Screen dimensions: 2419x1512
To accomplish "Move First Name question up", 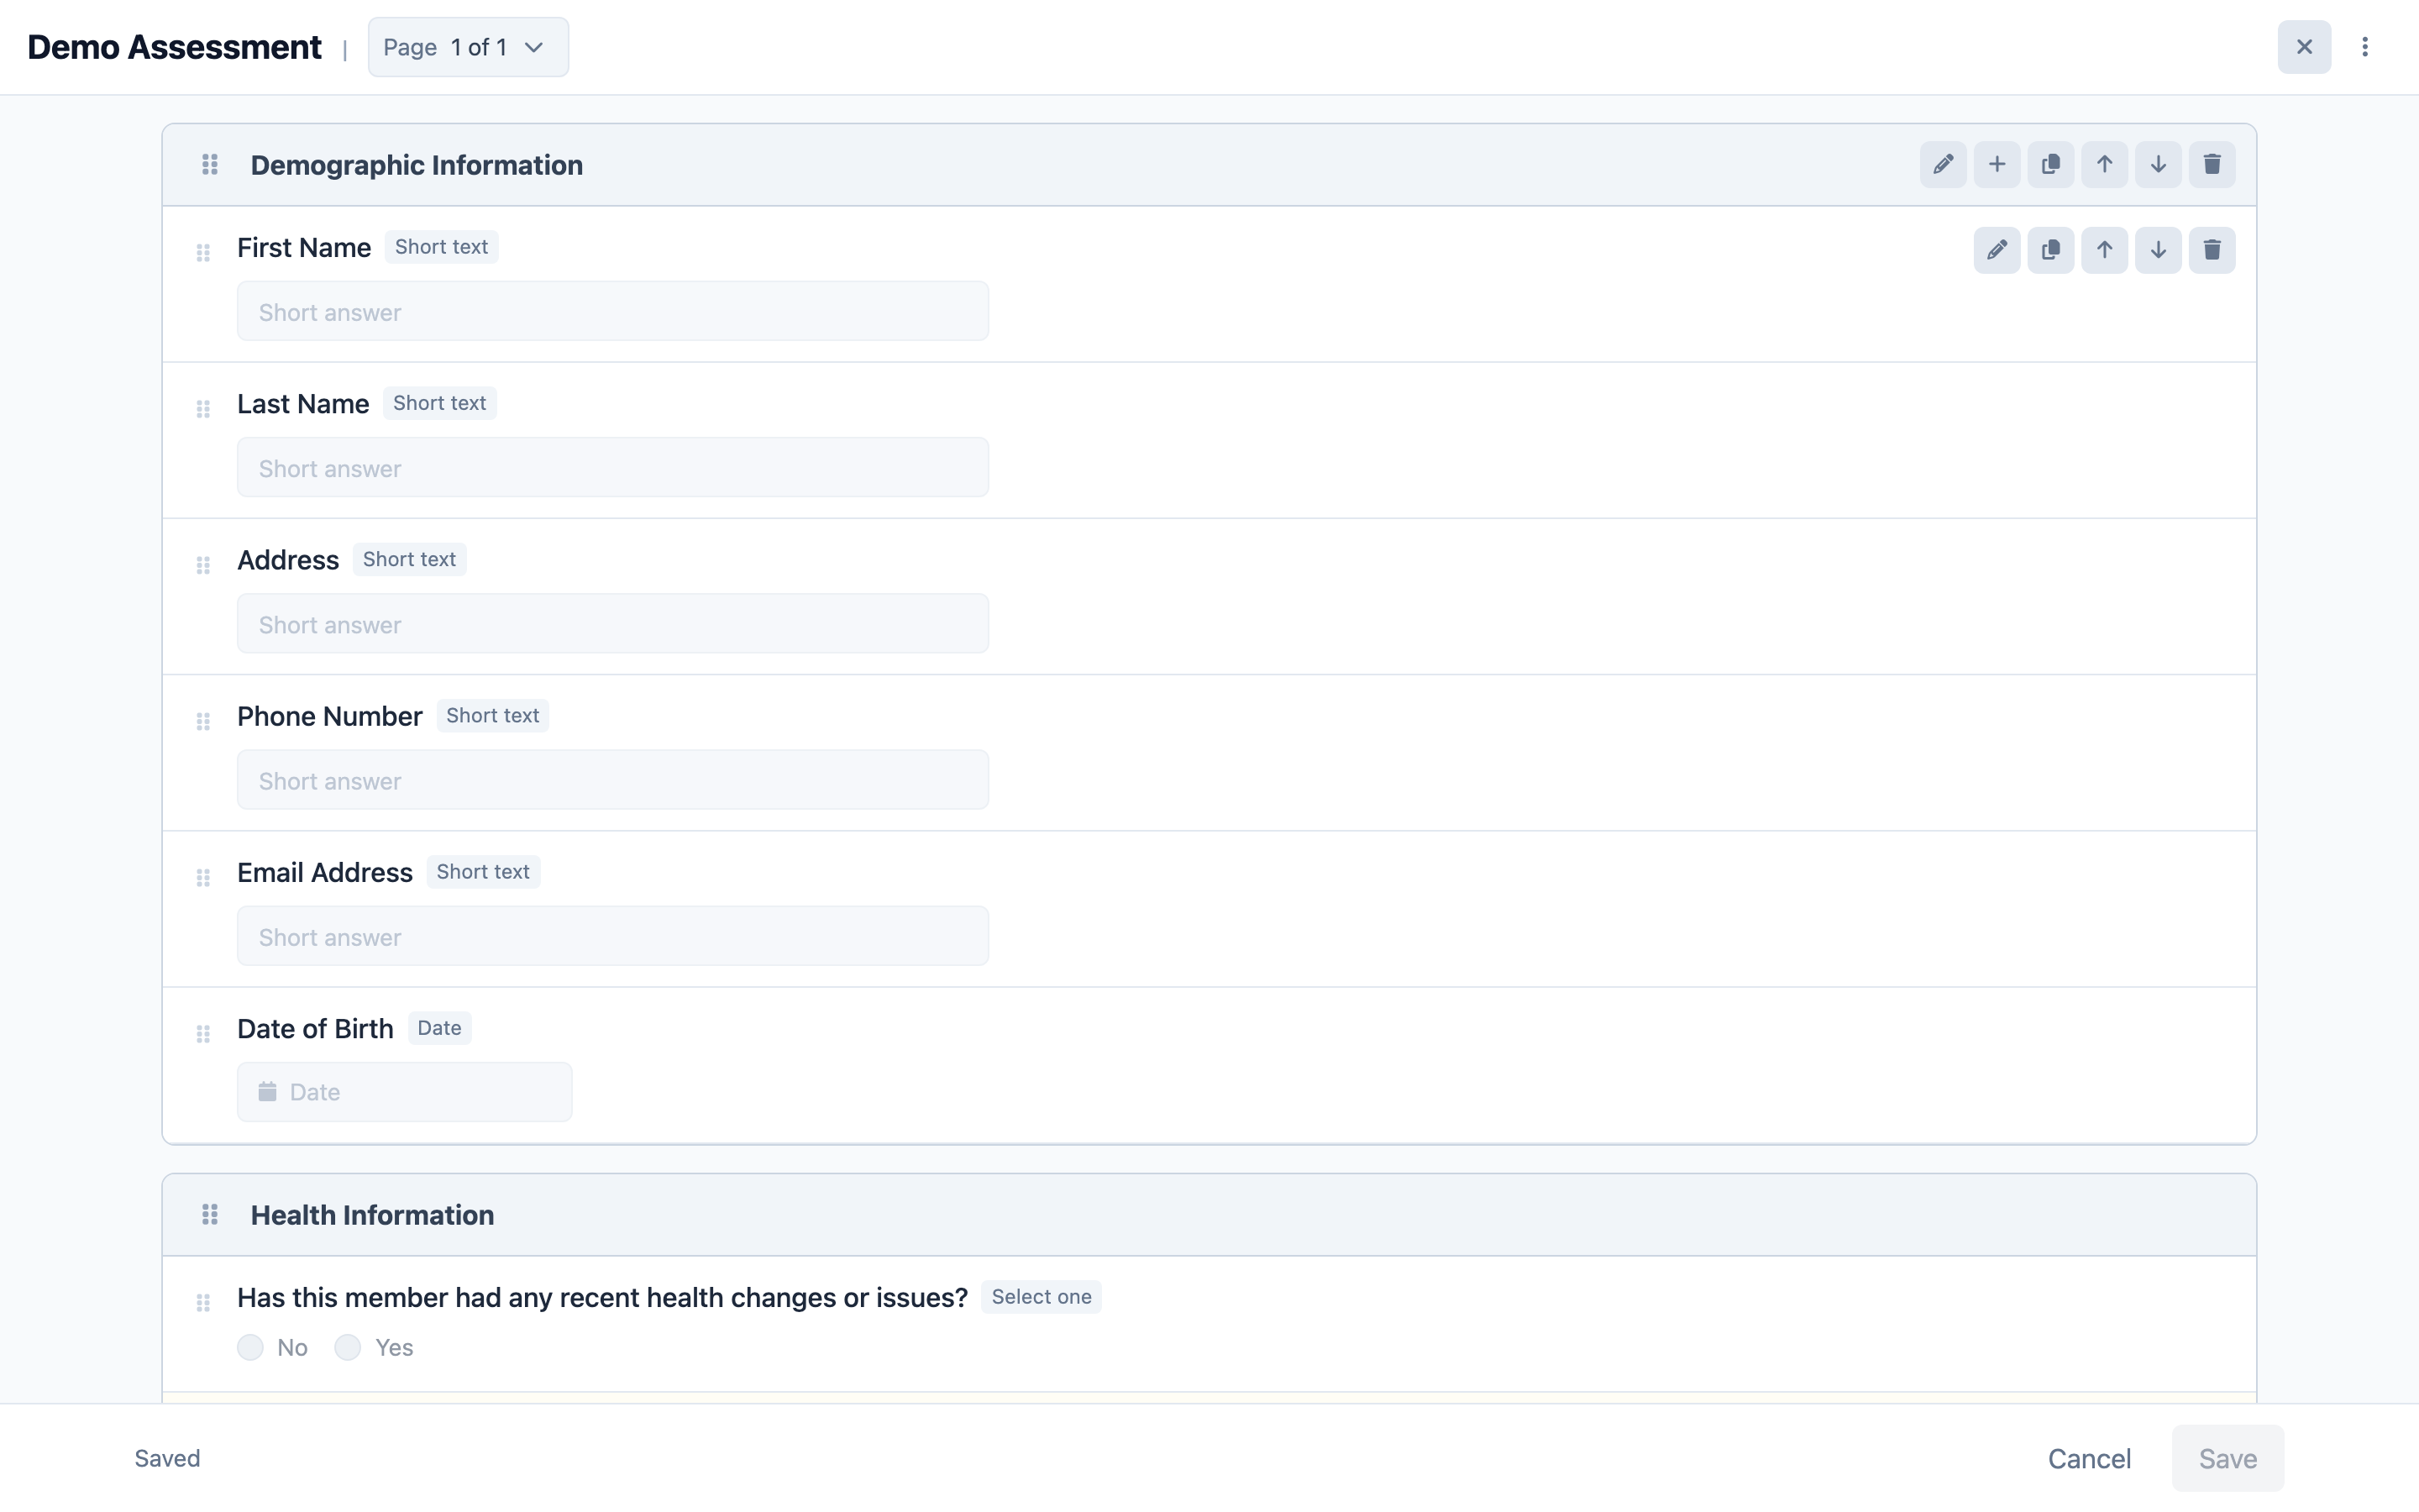I will click(x=2104, y=250).
